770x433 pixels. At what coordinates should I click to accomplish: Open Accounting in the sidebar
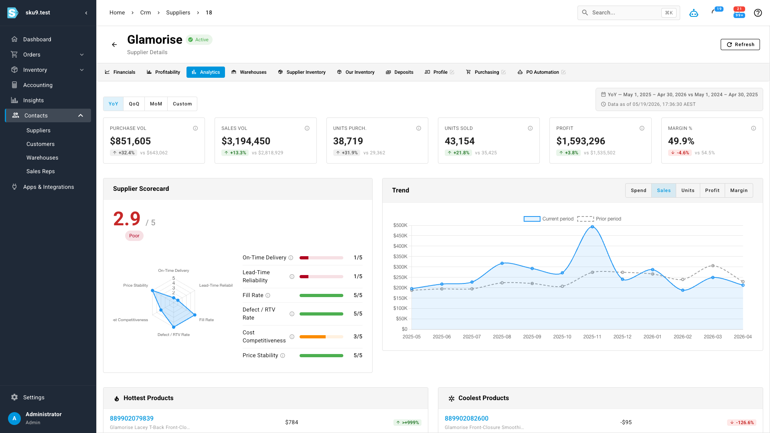(48, 85)
